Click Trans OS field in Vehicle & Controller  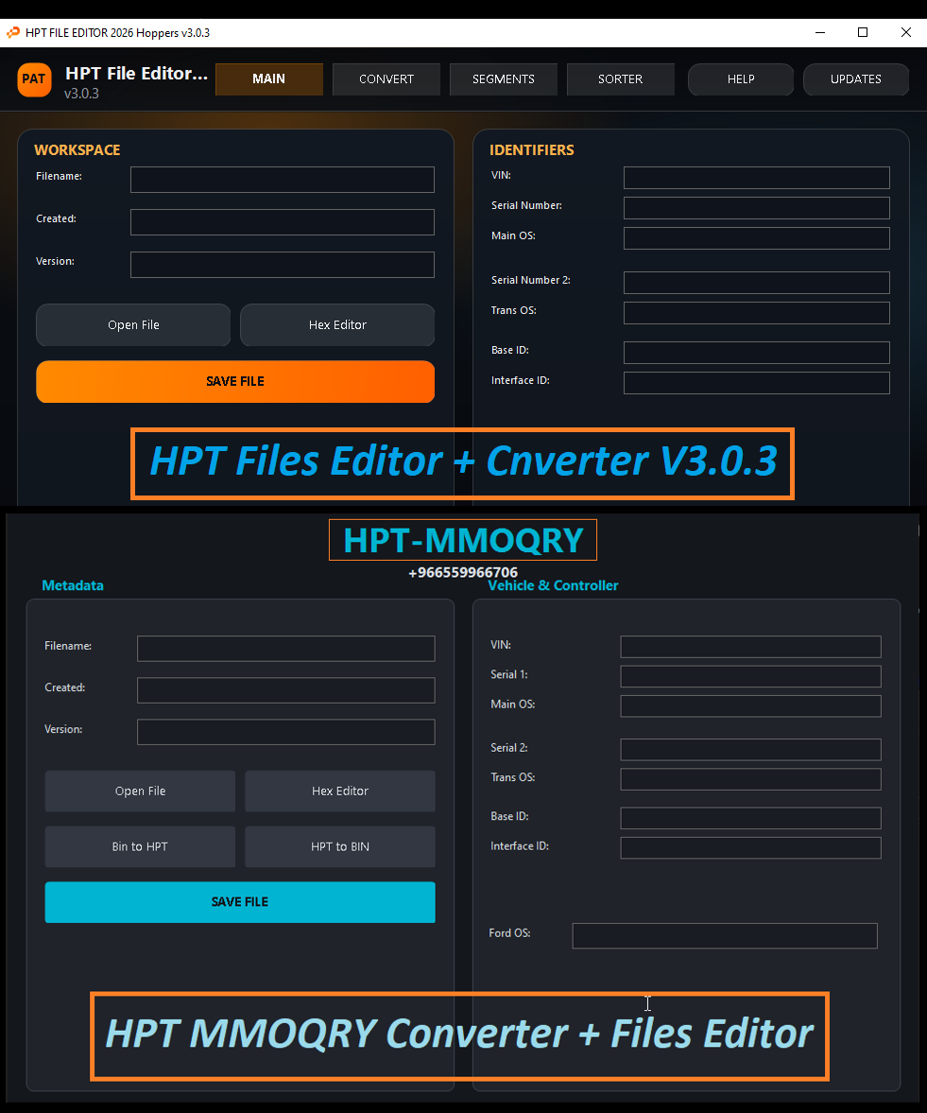(750, 779)
